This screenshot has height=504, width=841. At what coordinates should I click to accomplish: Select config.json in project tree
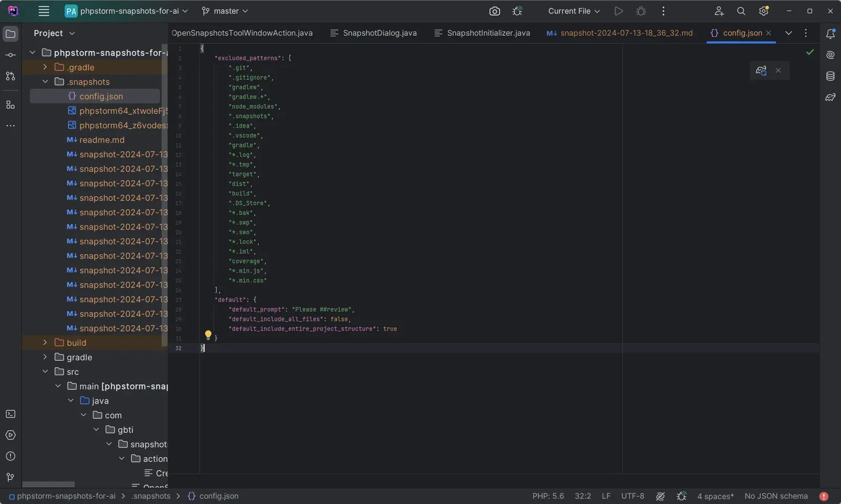tap(95, 96)
